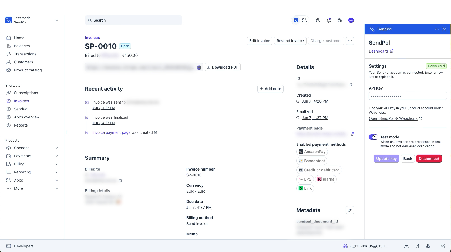Click the Bancontact payment method chip
The height and width of the screenshot is (252, 451).
(312, 161)
